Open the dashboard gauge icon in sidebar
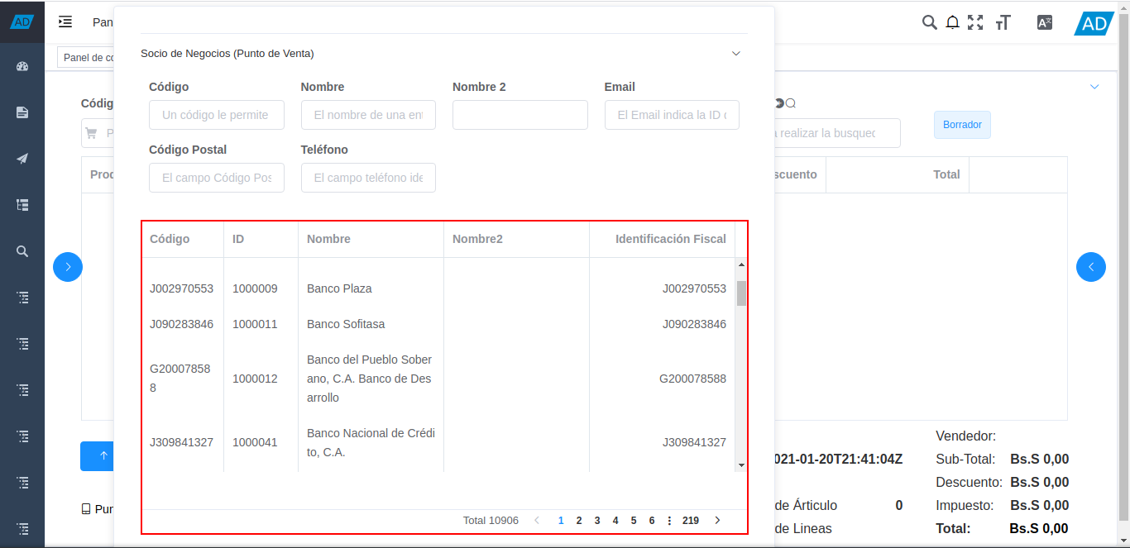Screen dimensions: 1130x548 pyautogui.click(x=22, y=66)
